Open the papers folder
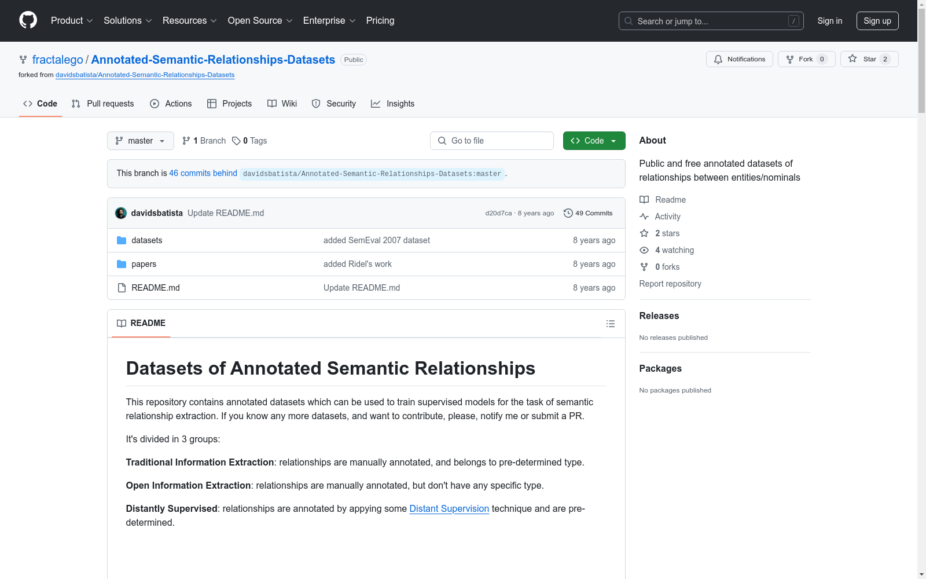The image size is (926, 579). (x=144, y=264)
